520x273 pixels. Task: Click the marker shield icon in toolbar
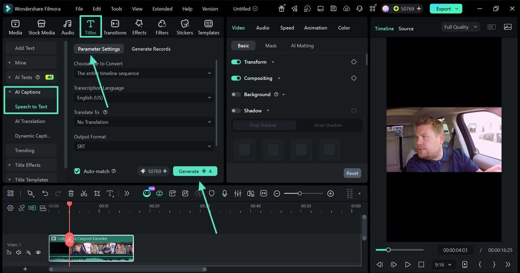tap(212, 193)
